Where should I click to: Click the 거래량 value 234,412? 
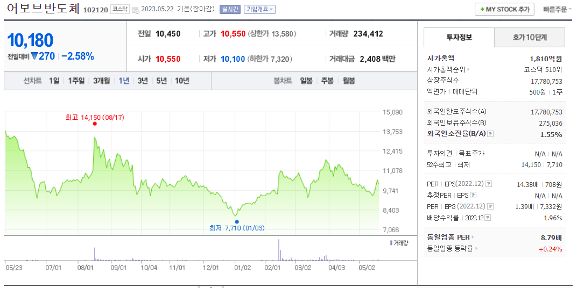click(x=368, y=34)
